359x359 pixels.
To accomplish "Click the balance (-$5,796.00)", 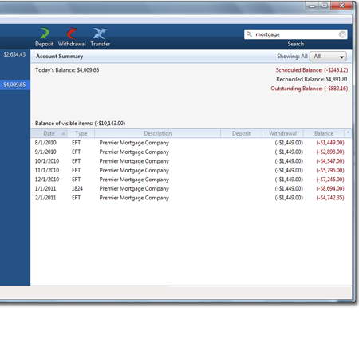I will pyautogui.click(x=330, y=170).
